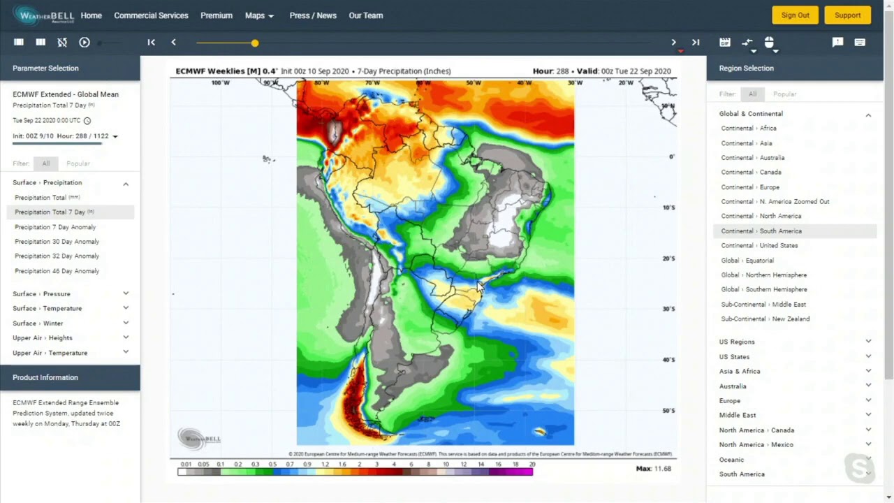Click the yellow timeline slider handle

(x=255, y=43)
